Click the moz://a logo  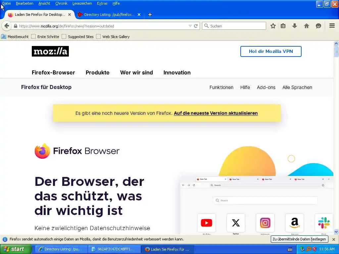[50, 51]
